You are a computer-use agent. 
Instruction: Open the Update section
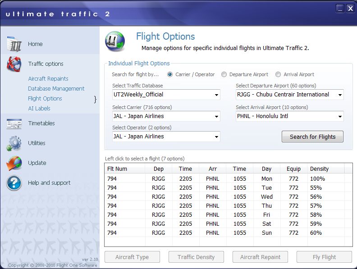(37, 163)
